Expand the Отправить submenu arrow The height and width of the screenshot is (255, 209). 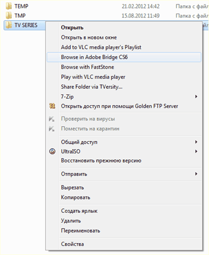point(196,174)
